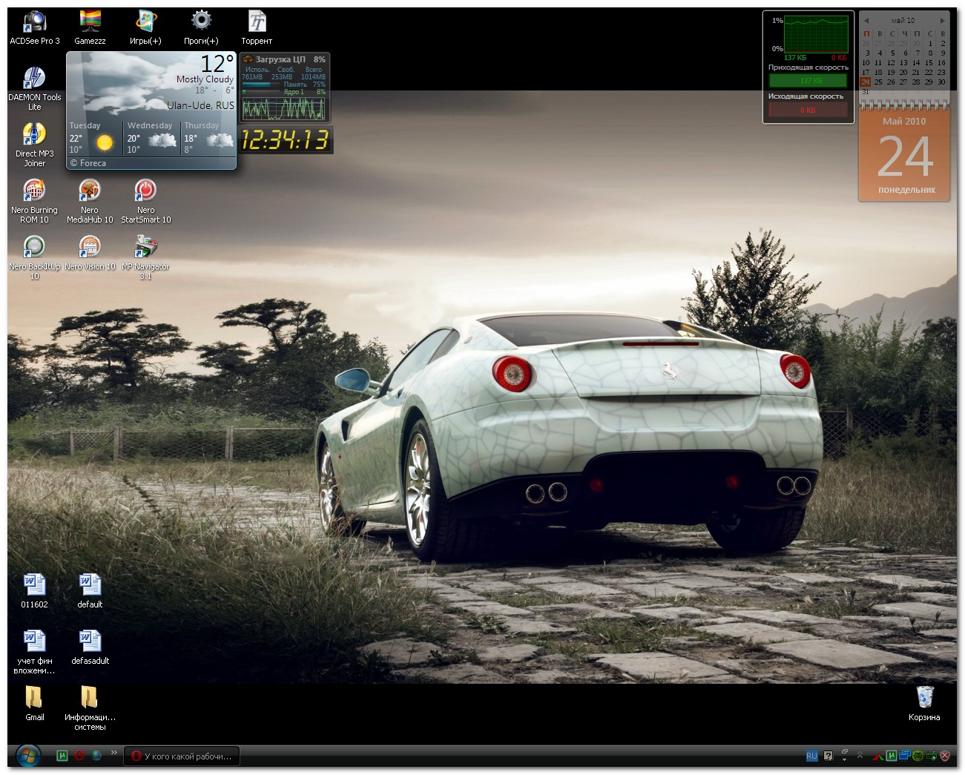Click the Windows Start button
This screenshot has width=965, height=775.
click(28, 756)
